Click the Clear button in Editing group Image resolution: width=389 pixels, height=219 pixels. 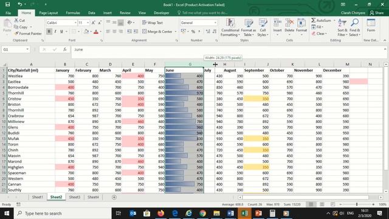[x=319, y=33]
